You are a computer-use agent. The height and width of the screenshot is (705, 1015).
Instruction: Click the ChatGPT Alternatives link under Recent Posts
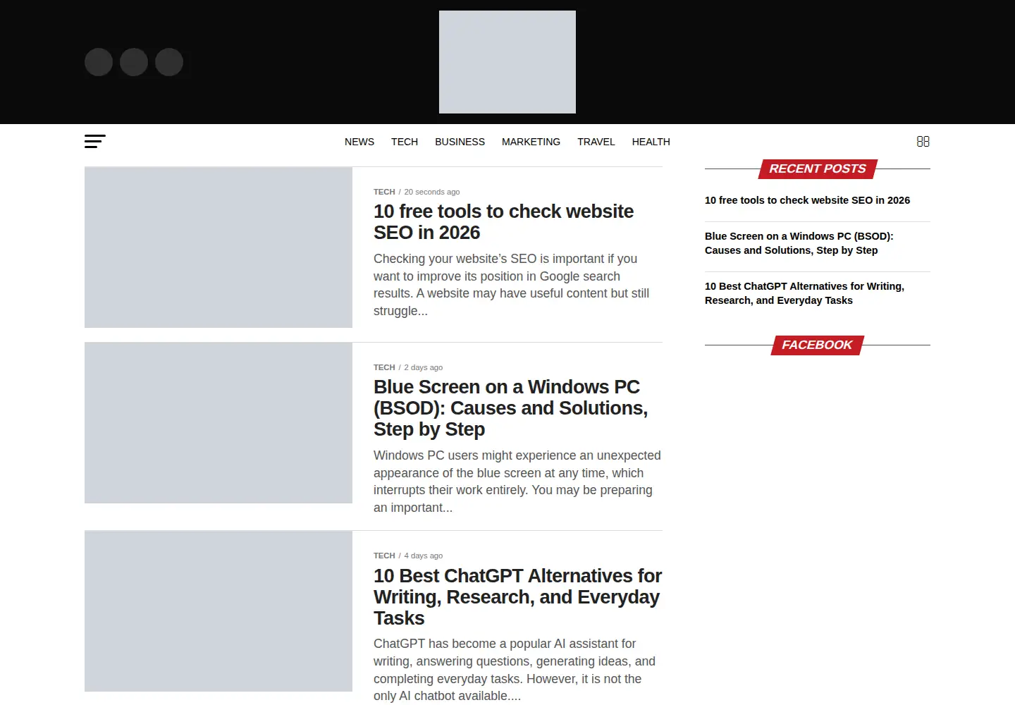coord(804,293)
